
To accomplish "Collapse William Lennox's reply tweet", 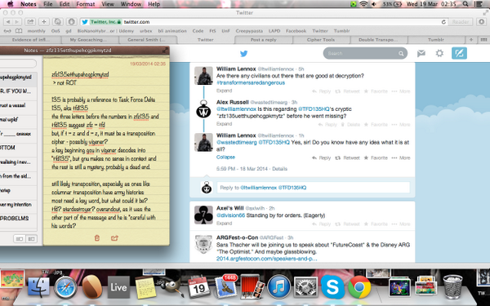I will pos(225,157).
